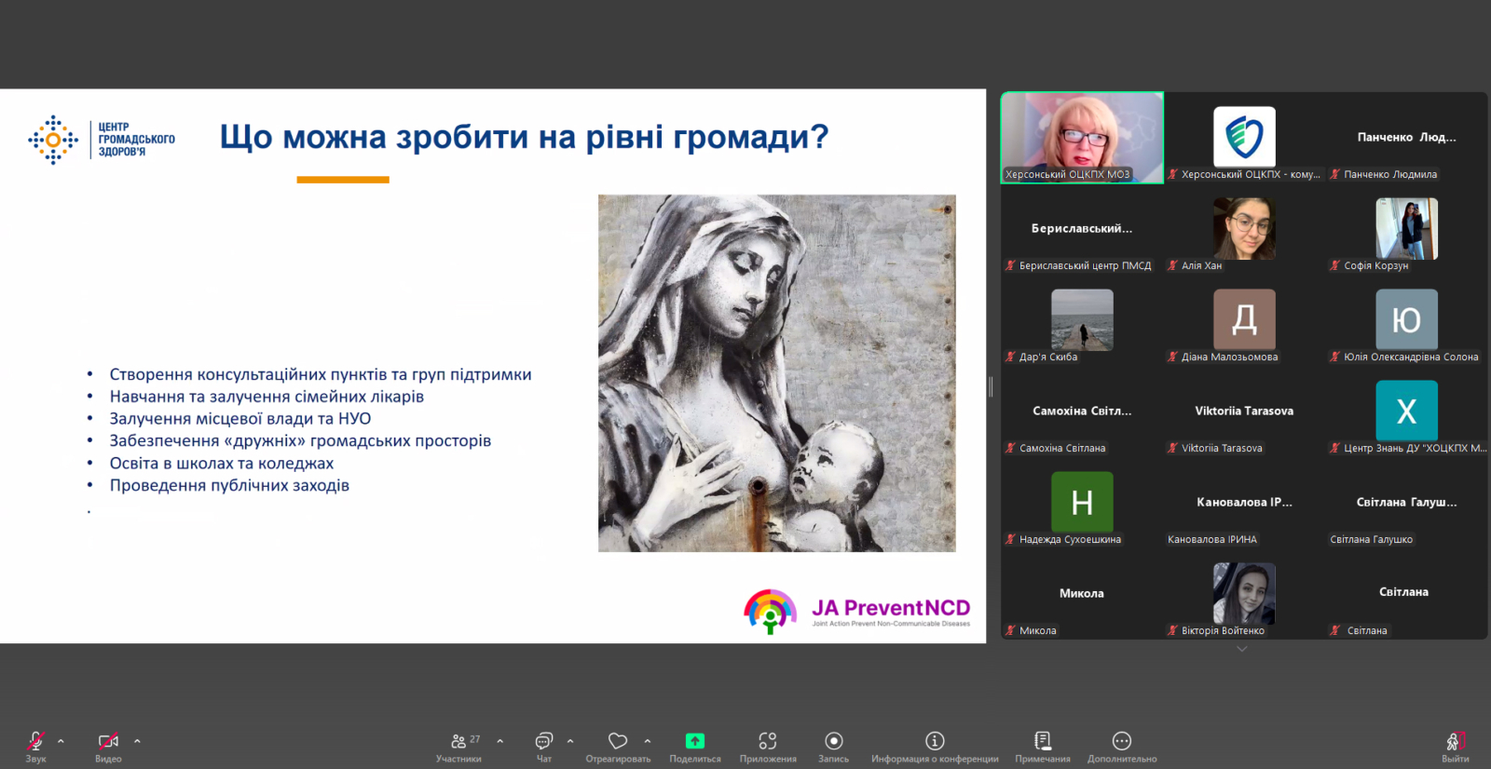The image size is (1491, 769).
Task: Open Примечания notes tool
Action: point(1043,742)
